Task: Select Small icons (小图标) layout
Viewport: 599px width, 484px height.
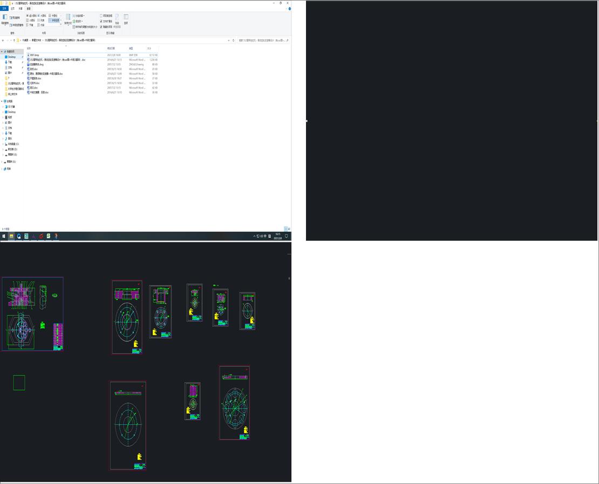Action: coord(31,21)
